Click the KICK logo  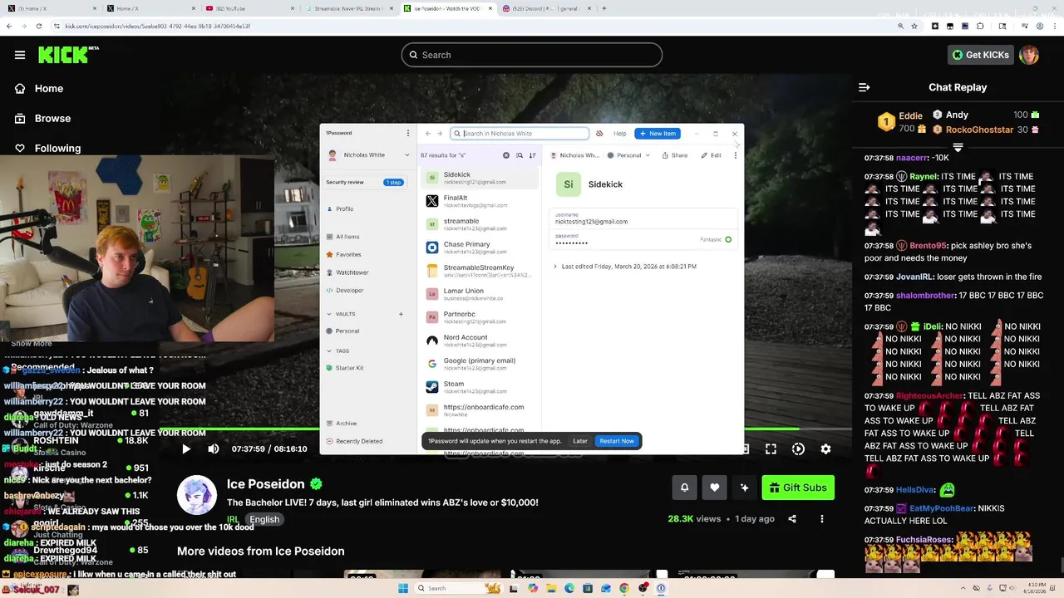click(68, 55)
